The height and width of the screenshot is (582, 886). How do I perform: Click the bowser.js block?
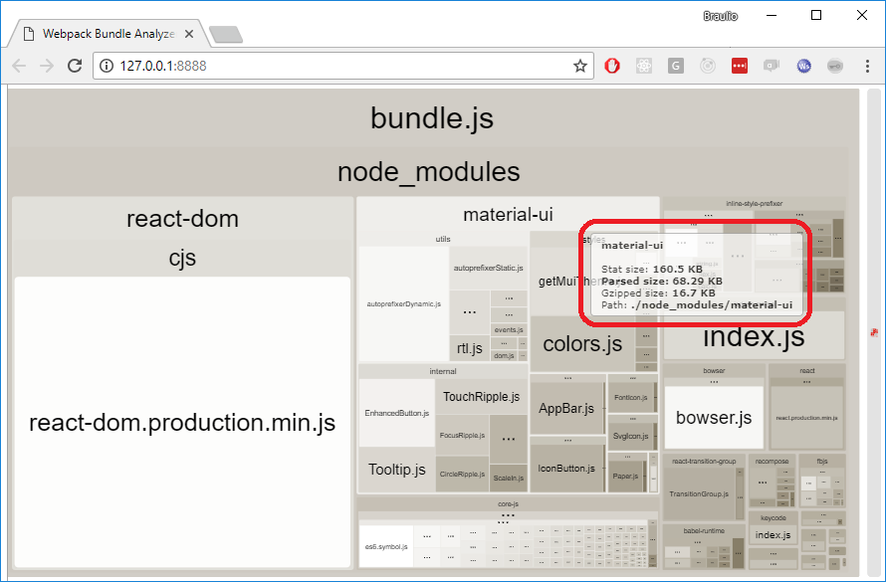pos(714,418)
